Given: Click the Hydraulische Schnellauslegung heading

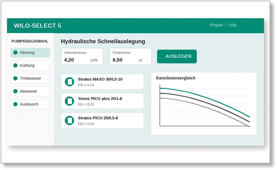Looking at the screenshot, I should [x=103, y=42].
